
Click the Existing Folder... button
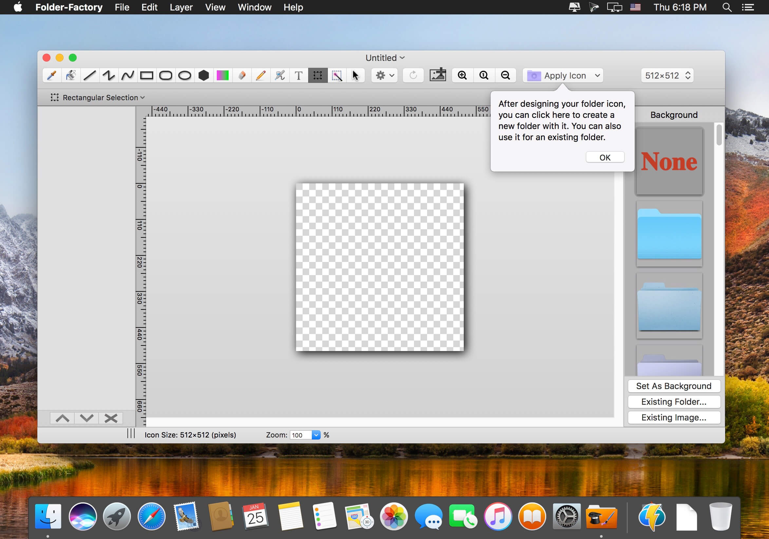pyautogui.click(x=674, y=402)
